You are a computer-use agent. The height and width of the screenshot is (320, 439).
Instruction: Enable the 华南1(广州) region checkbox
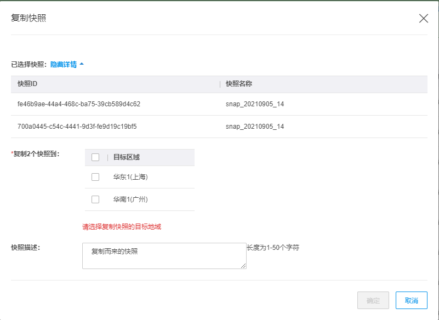95,199
